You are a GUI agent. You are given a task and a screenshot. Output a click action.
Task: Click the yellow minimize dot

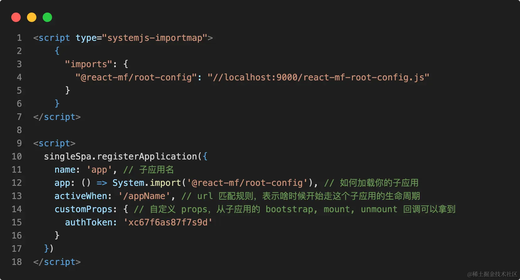(x=32, y=17)
